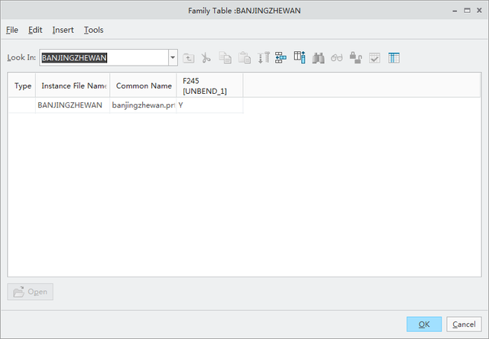Click the Cut scissors icon
The width and height of the screenshot is (489, 339).
pyautogui.click(x=206, y=58)
